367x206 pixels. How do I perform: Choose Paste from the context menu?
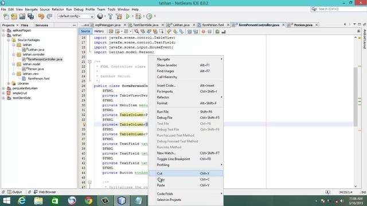[186, 185]
